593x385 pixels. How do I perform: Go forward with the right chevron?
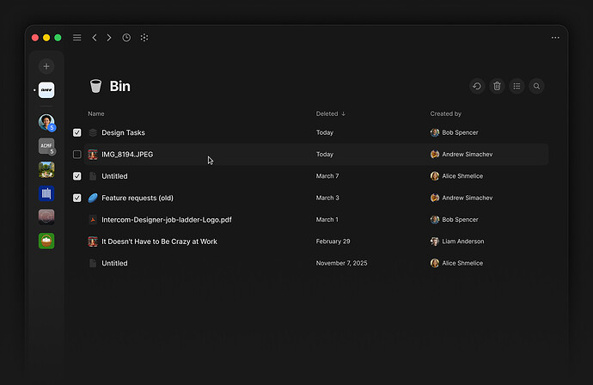(109, 38)
